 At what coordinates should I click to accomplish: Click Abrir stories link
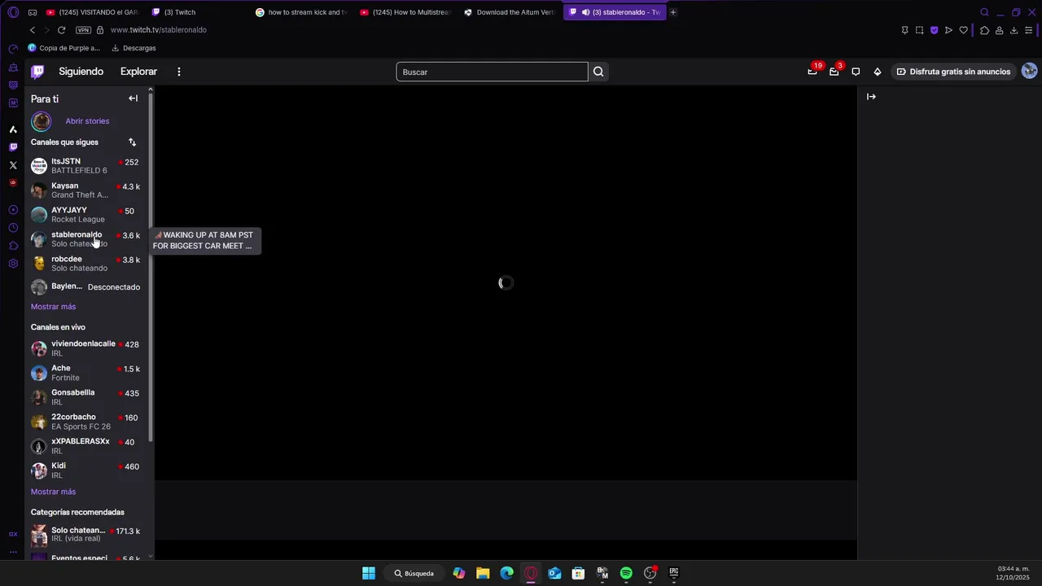click(87, 121)
